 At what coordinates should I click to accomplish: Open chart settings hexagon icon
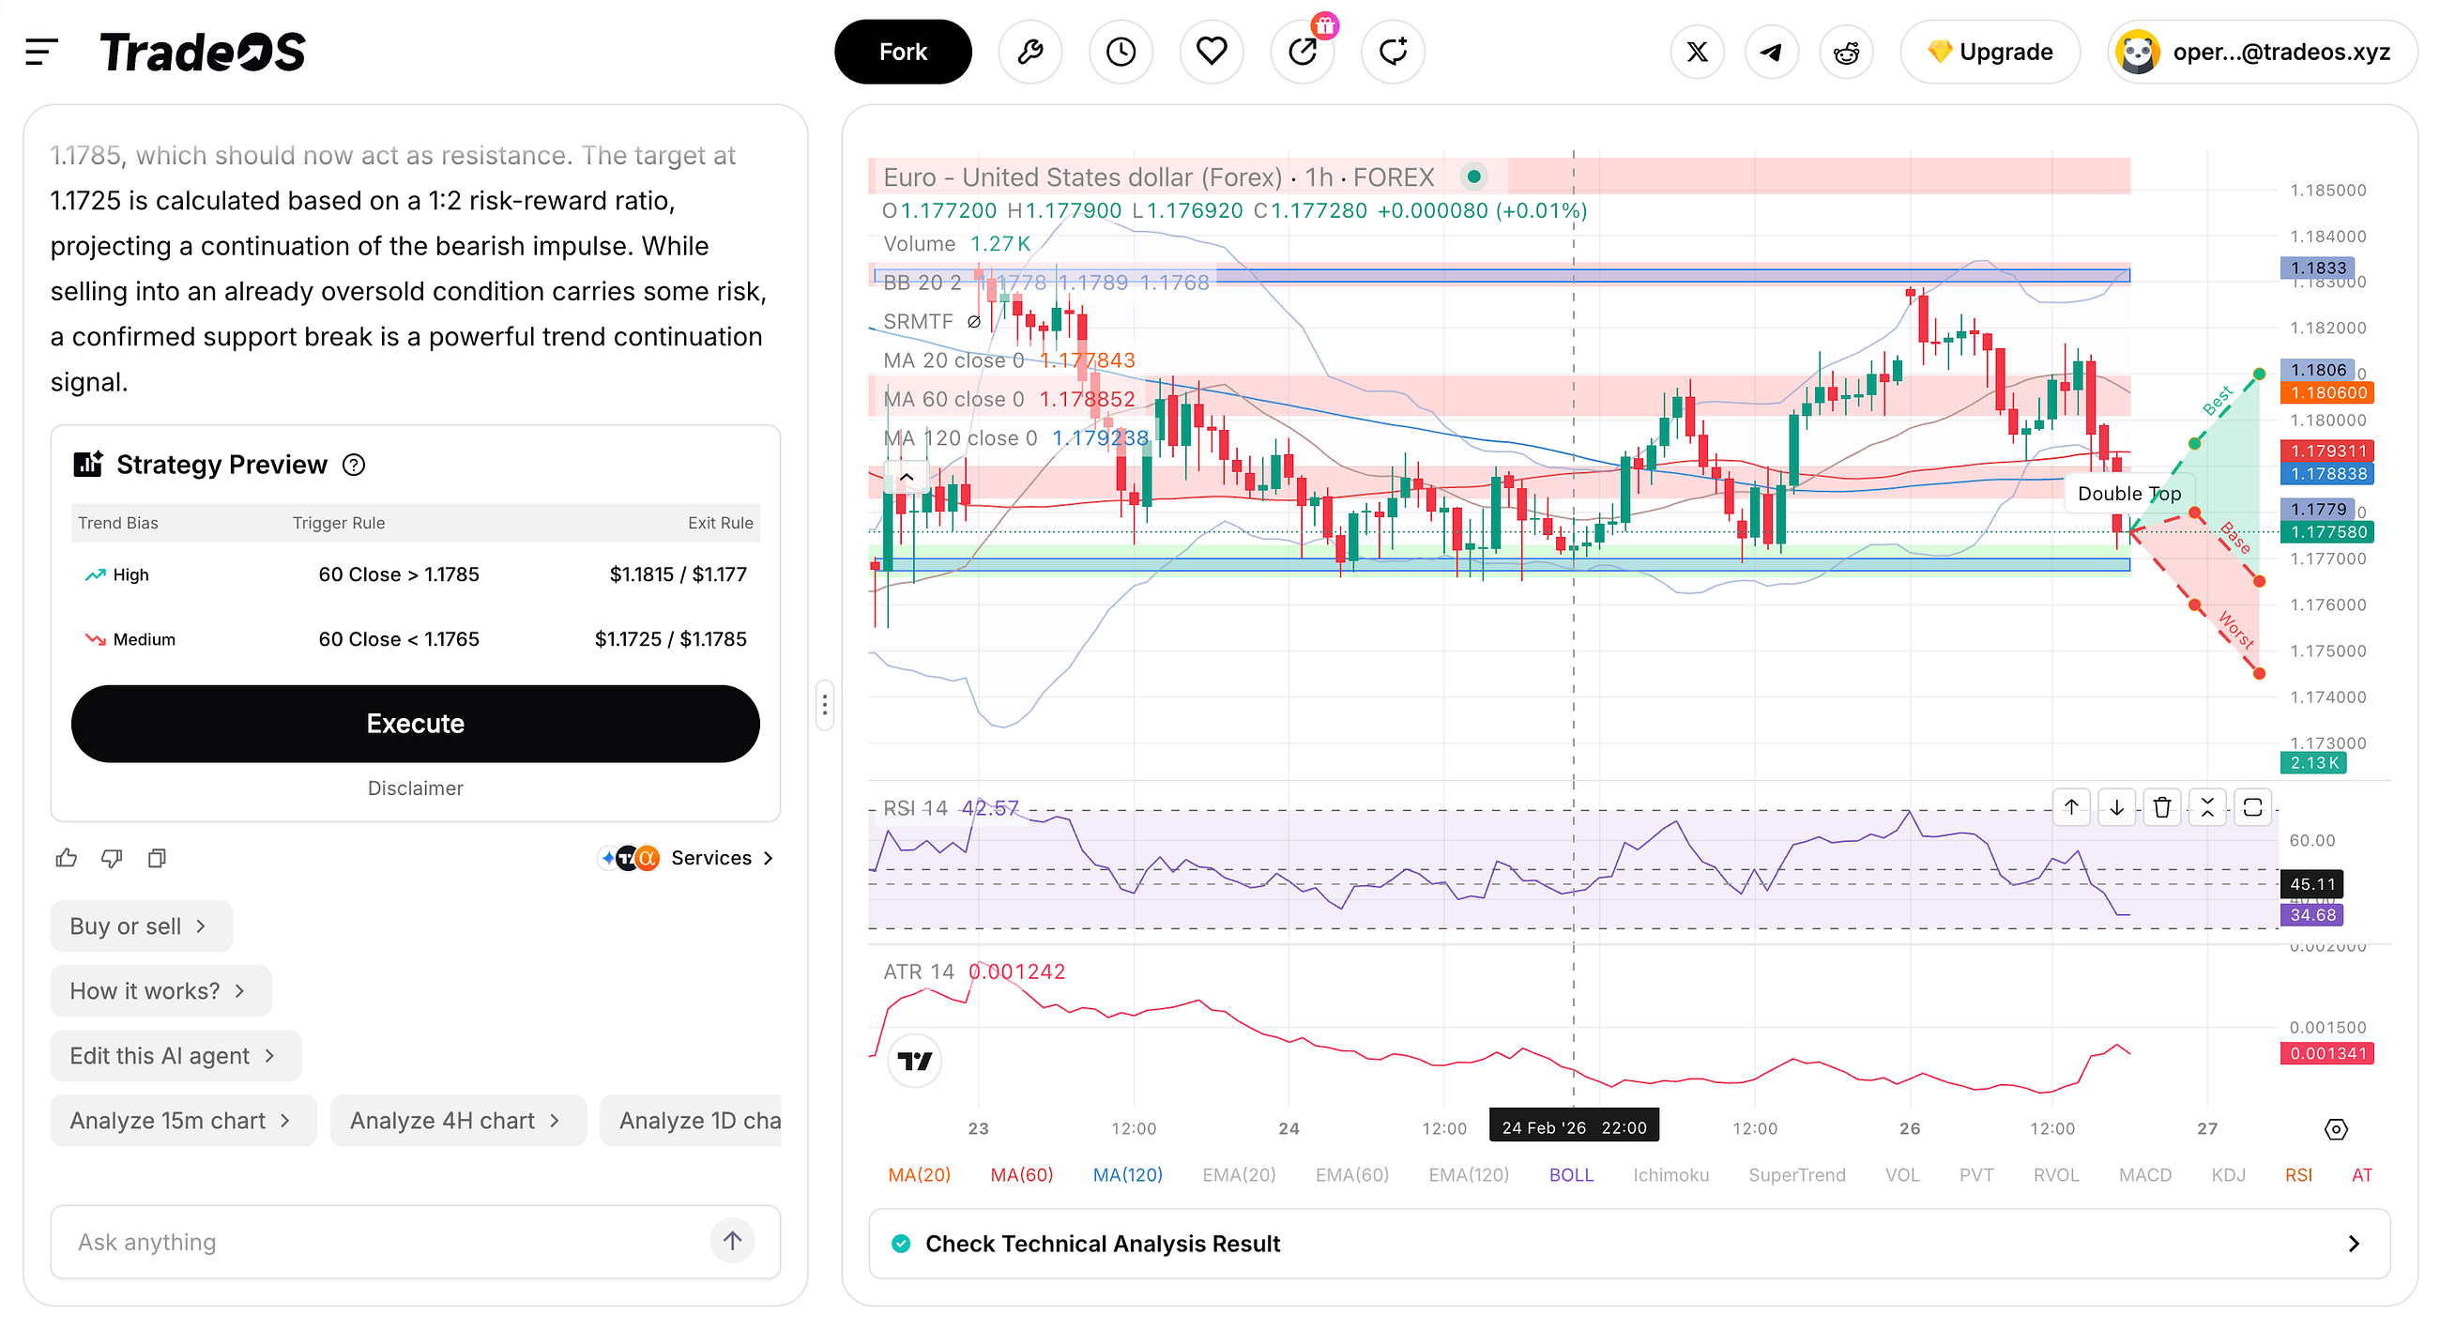[2336, 1129]
